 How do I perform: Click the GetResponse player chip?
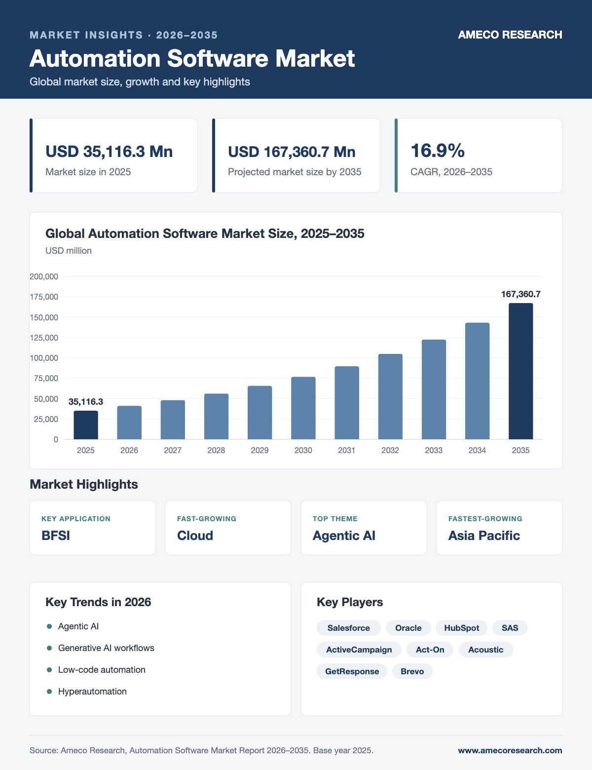pyautogui.click(x=352, y=671)
